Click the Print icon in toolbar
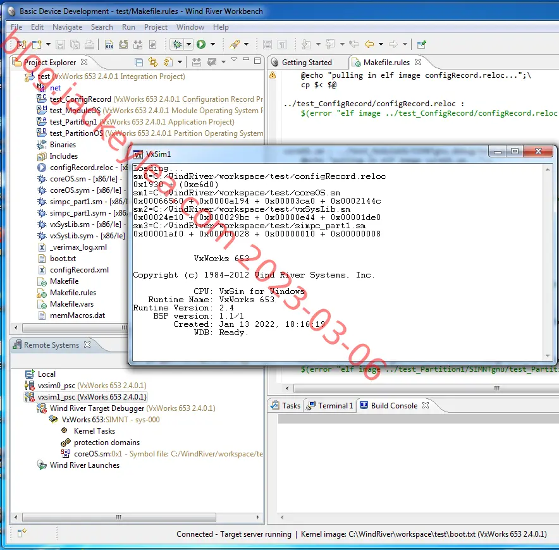This screenshot has width=559, height=550. [x=90, y=44]
